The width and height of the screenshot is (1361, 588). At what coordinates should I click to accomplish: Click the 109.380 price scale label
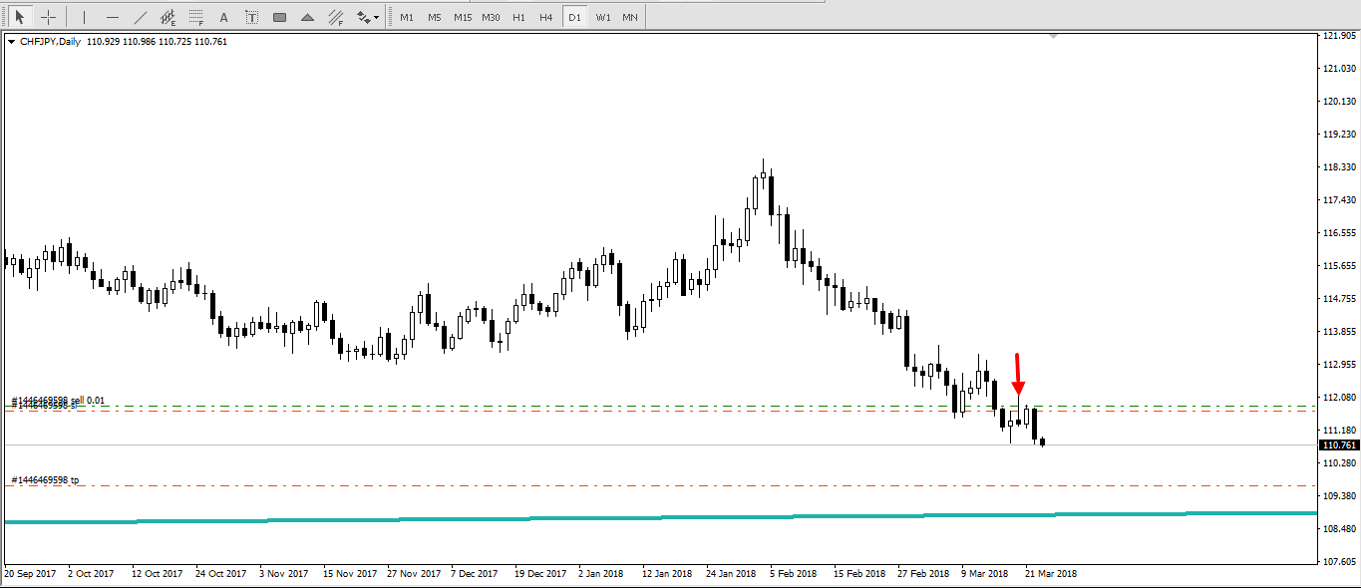(x=1338, y=496)
